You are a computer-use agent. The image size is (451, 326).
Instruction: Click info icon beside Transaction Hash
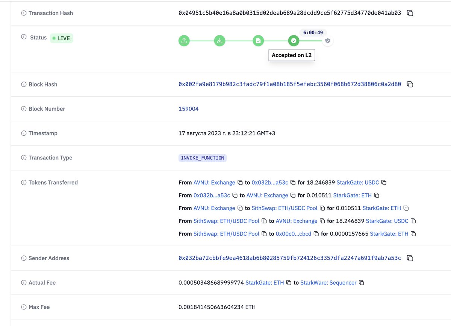click(24, 13)
